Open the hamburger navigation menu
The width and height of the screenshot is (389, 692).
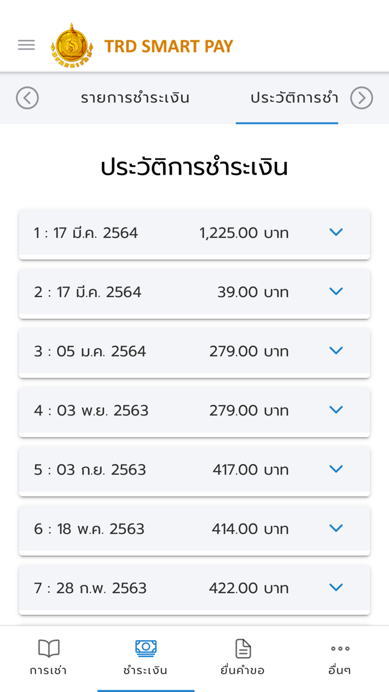tap(26, 45)
